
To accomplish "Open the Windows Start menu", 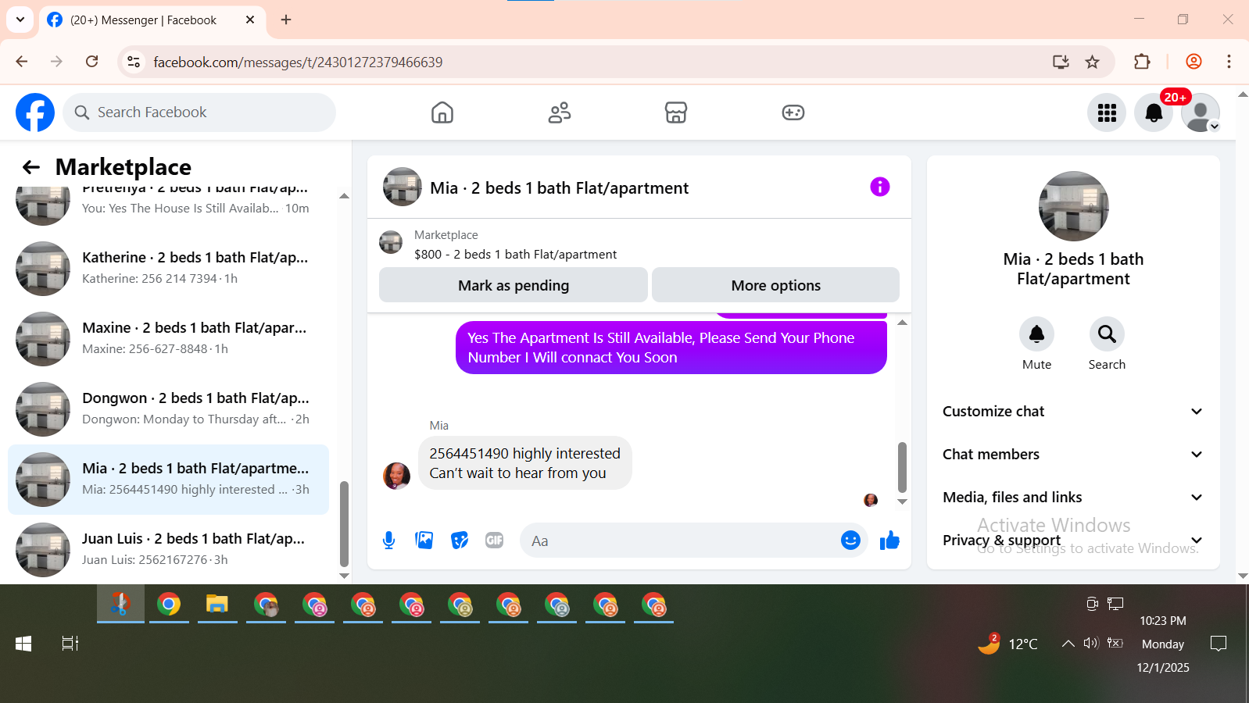I will (x=23, y=644).
